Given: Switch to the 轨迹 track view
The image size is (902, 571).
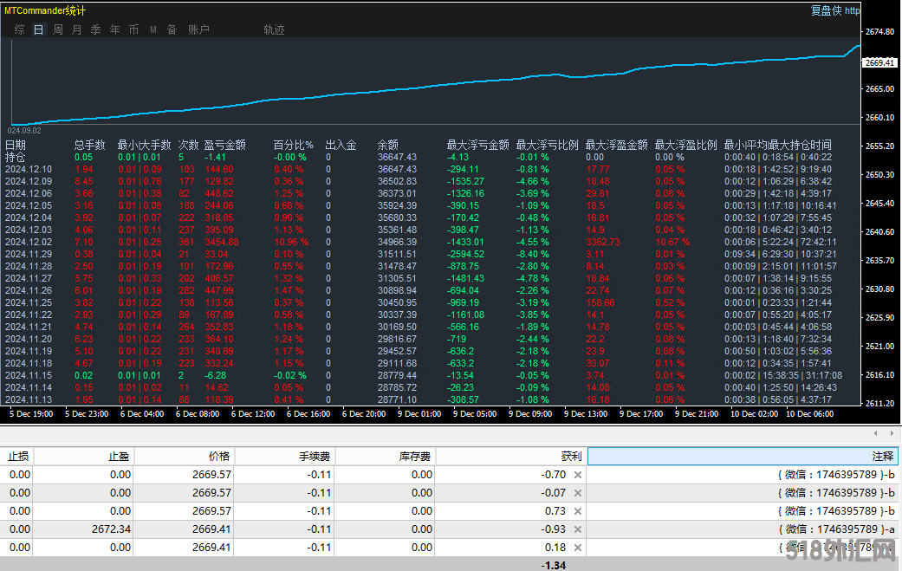Looking at the screenshot, I should 274,29.
